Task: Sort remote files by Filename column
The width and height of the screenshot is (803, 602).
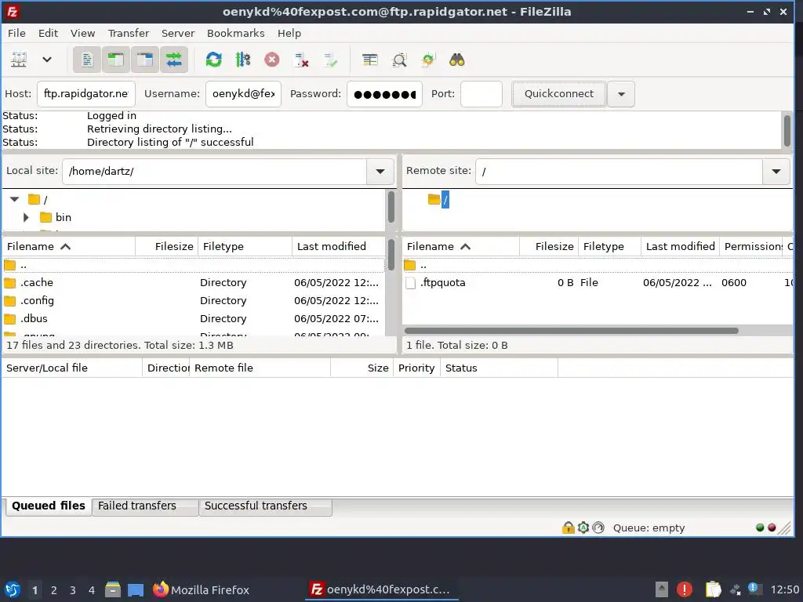Action: tap(461, 246)
